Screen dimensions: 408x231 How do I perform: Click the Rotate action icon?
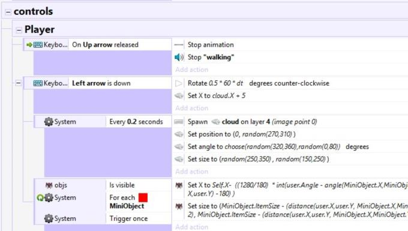point(179,83)
